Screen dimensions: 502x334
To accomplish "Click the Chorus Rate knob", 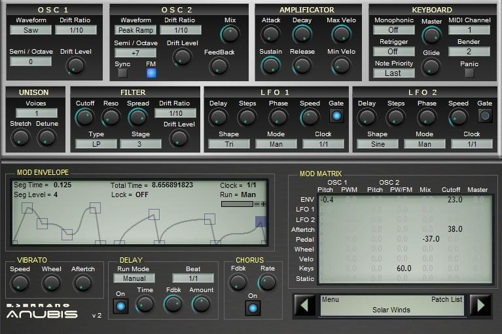I will click(267, 282).
